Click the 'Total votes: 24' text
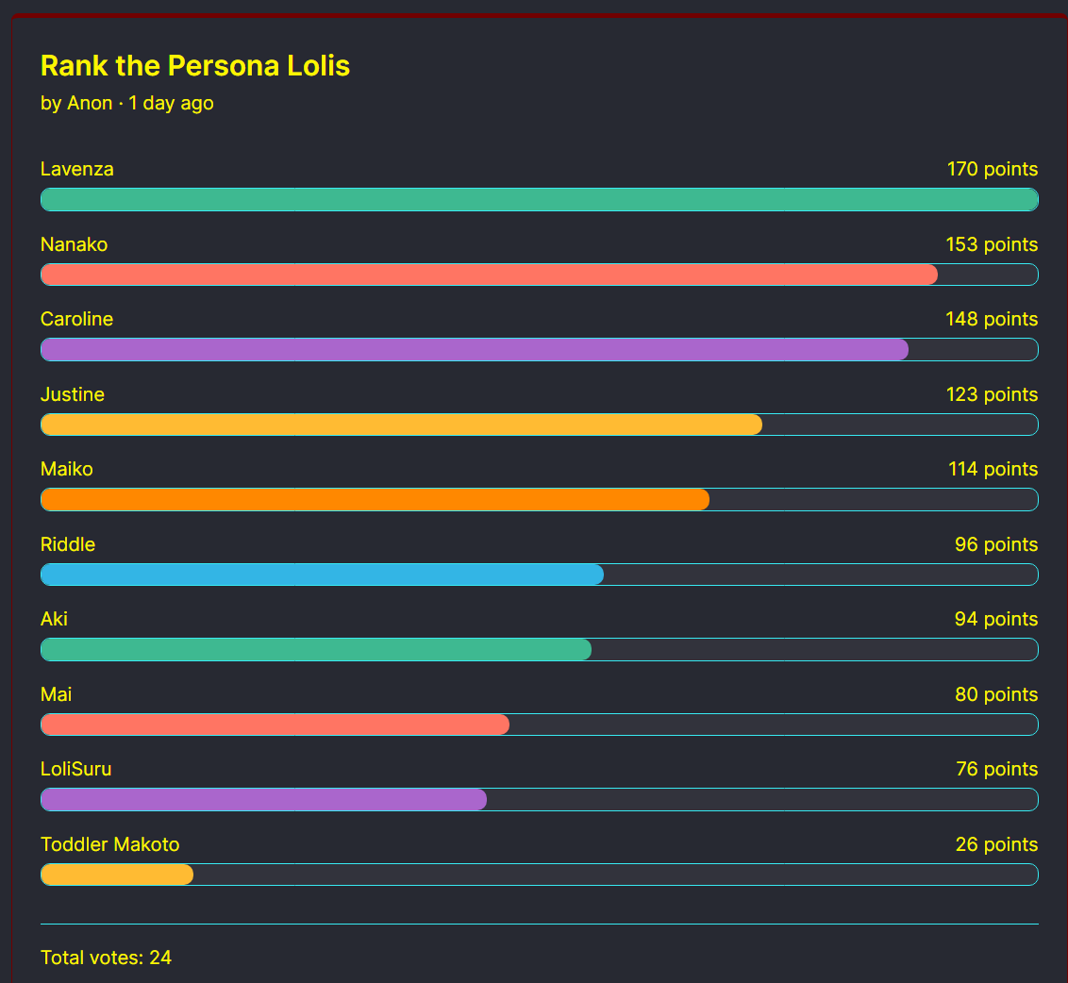This screenshot has width=1068, height=983. [107, 958]
